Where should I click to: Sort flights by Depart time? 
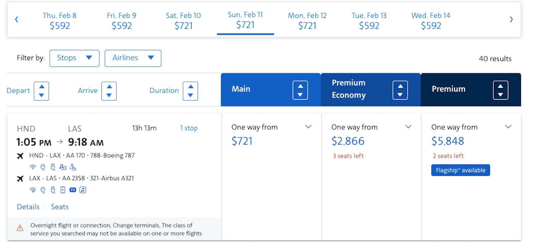pos(41,91)
